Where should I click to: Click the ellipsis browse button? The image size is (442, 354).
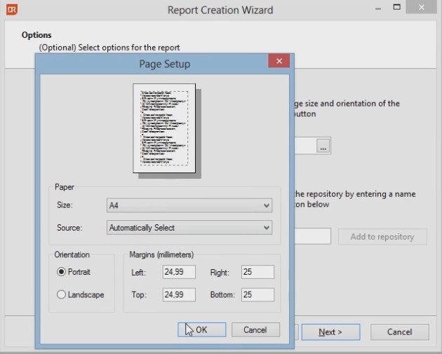[323, 147]
